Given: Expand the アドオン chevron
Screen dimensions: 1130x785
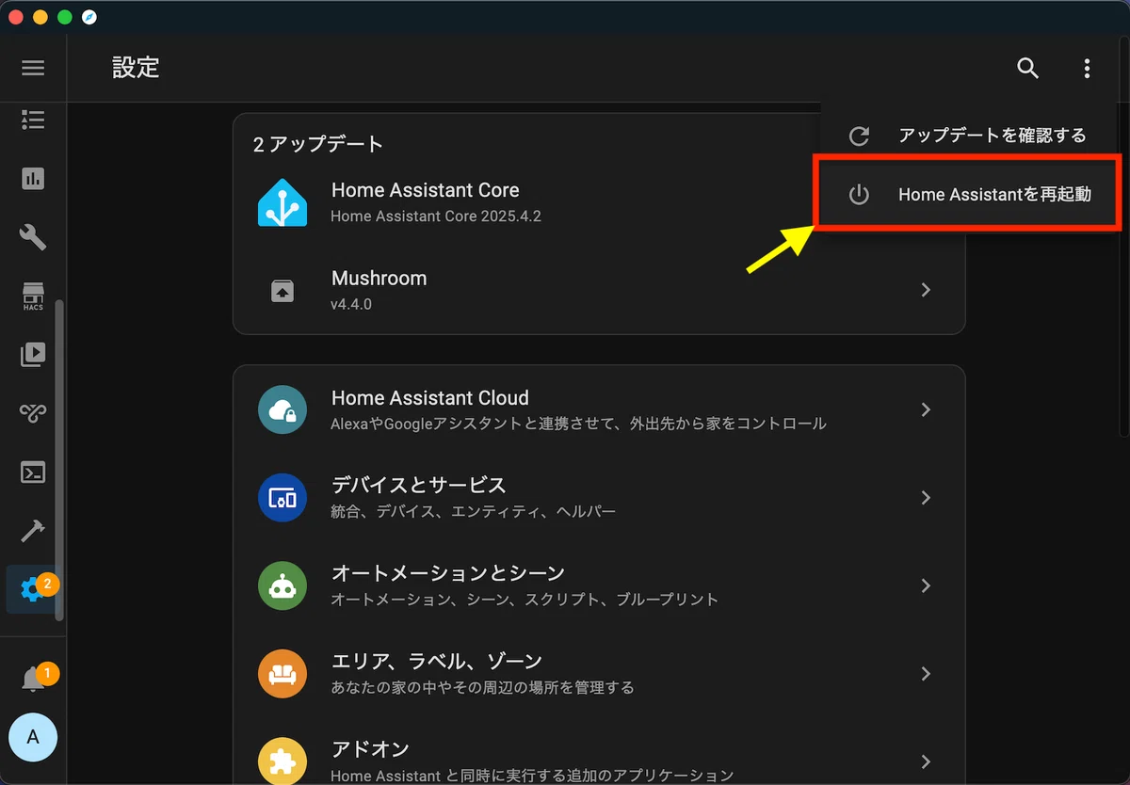Looking at the screenshot, I should pyautogui.click(x=926, y=761).
